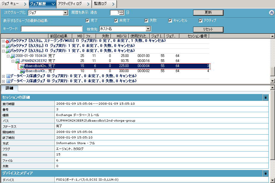
Task: Click the dbaexdbis¥2n session icon
Action: (x=22, y=66)
